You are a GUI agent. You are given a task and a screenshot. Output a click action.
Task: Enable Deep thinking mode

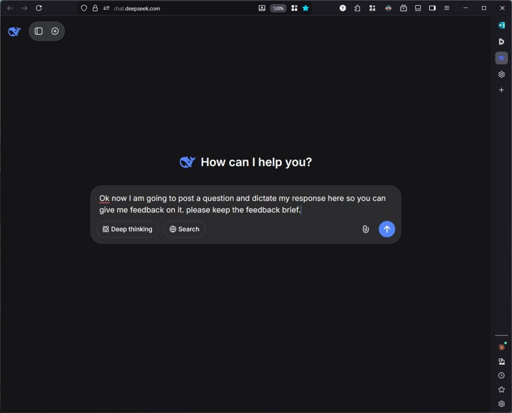pyautogui.click(x=127, y=229)
